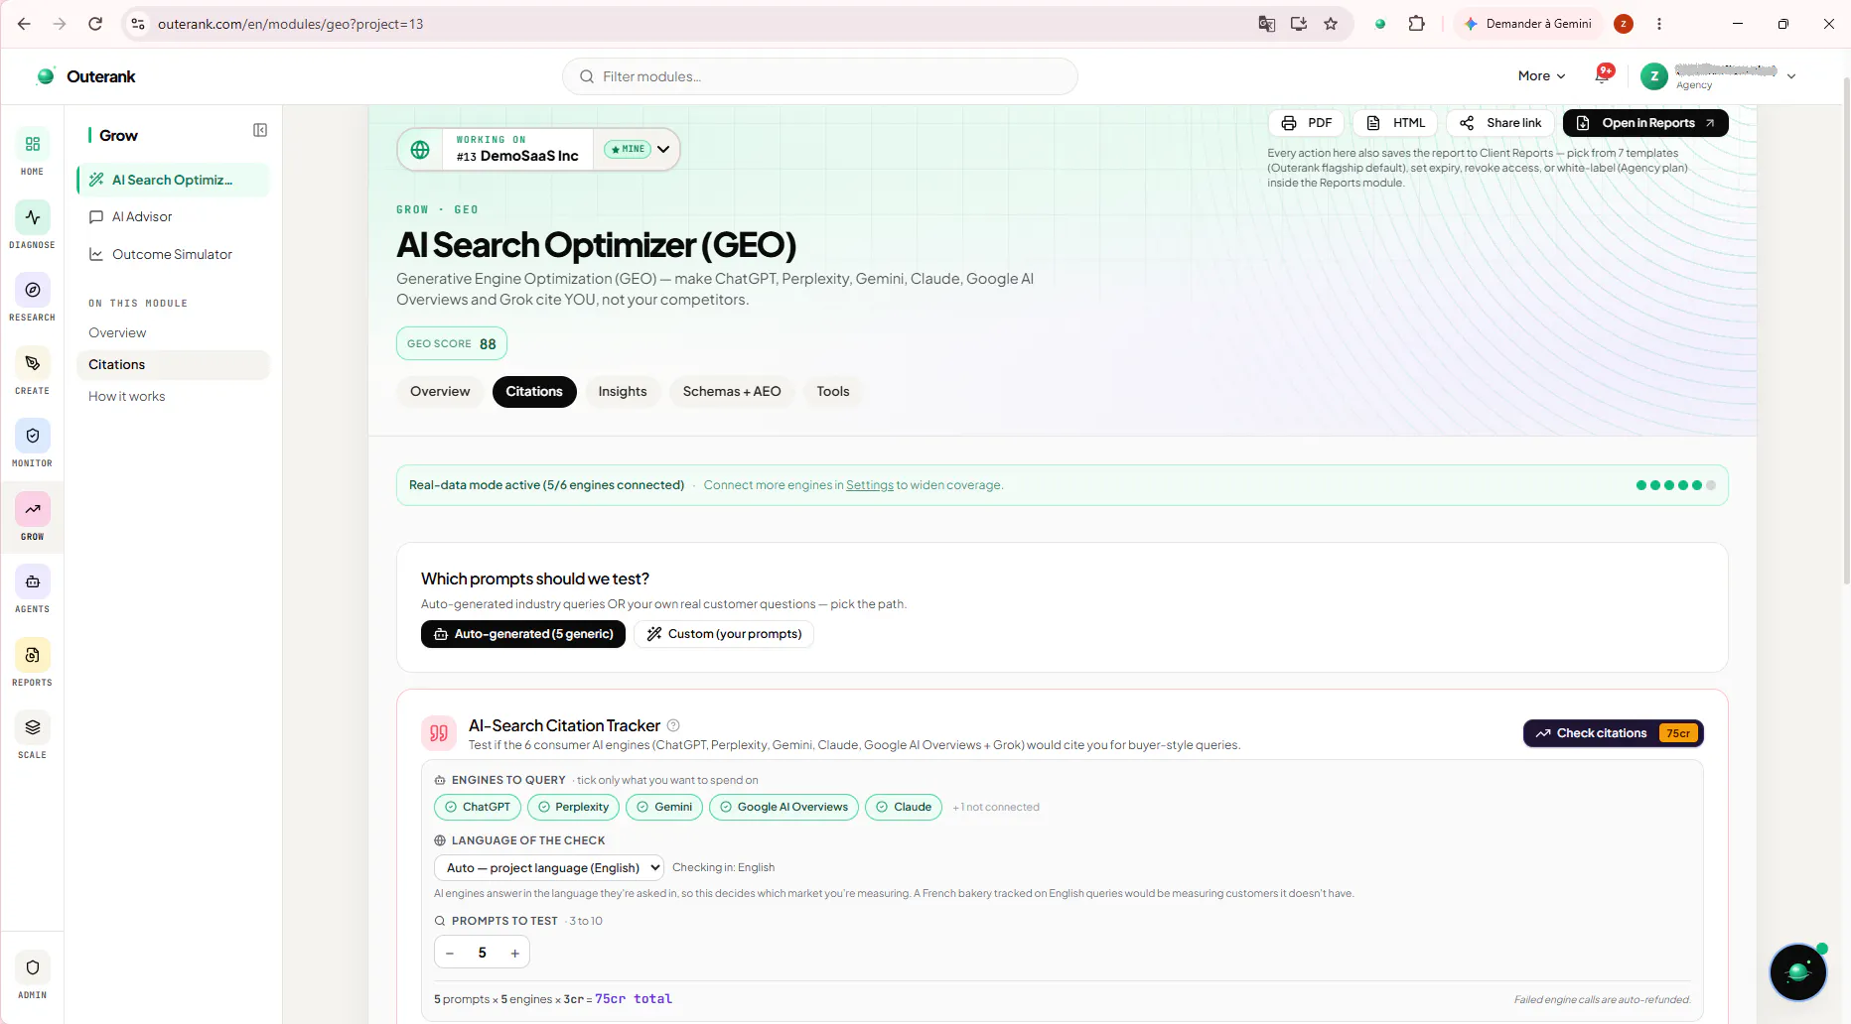Open AI Search Optimizer in sidebar
Screen dimensions: 1851x1024
(x=173, y=180)
